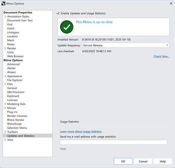175x168 pixels.
Task: Expand the Appearance options node
Action: [x=5, y=76]
